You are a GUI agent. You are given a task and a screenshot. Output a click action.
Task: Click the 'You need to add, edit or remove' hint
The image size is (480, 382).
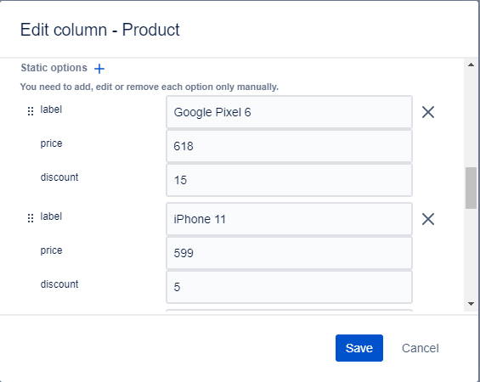pos(149,87)
